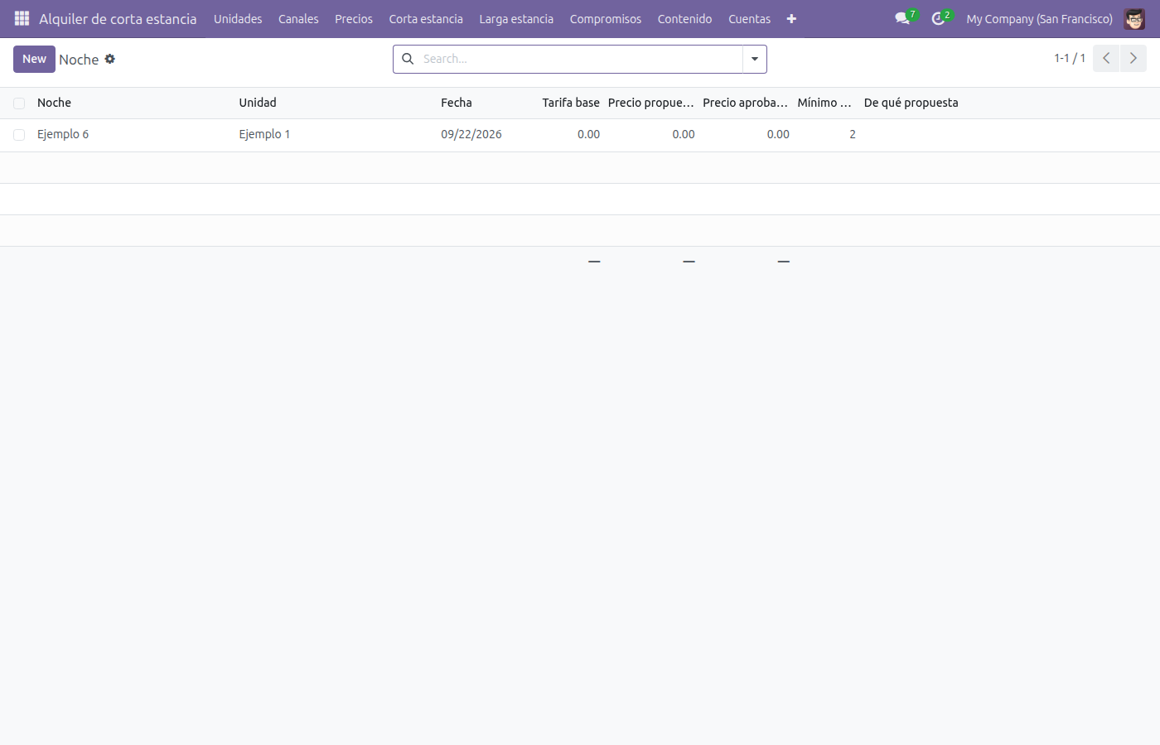
Task: Open the Corta estancia menu
Action: (426, 19)
